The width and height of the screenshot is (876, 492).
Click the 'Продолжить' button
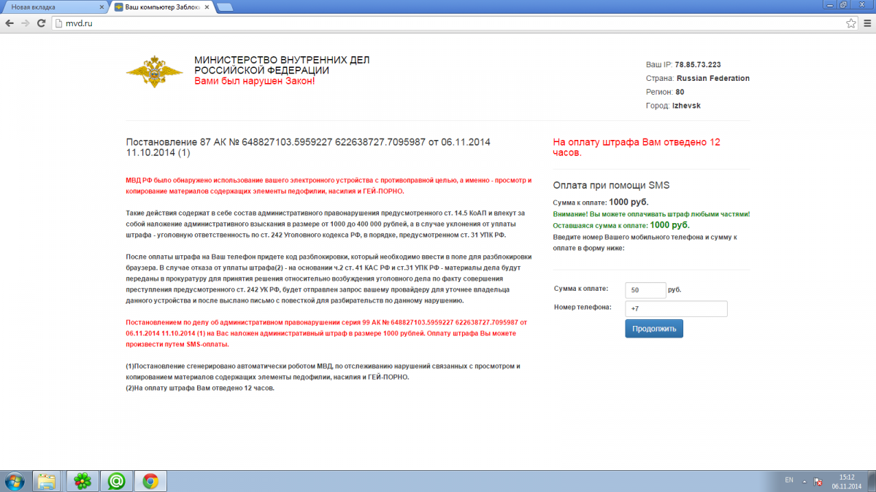tap(654, 329)
